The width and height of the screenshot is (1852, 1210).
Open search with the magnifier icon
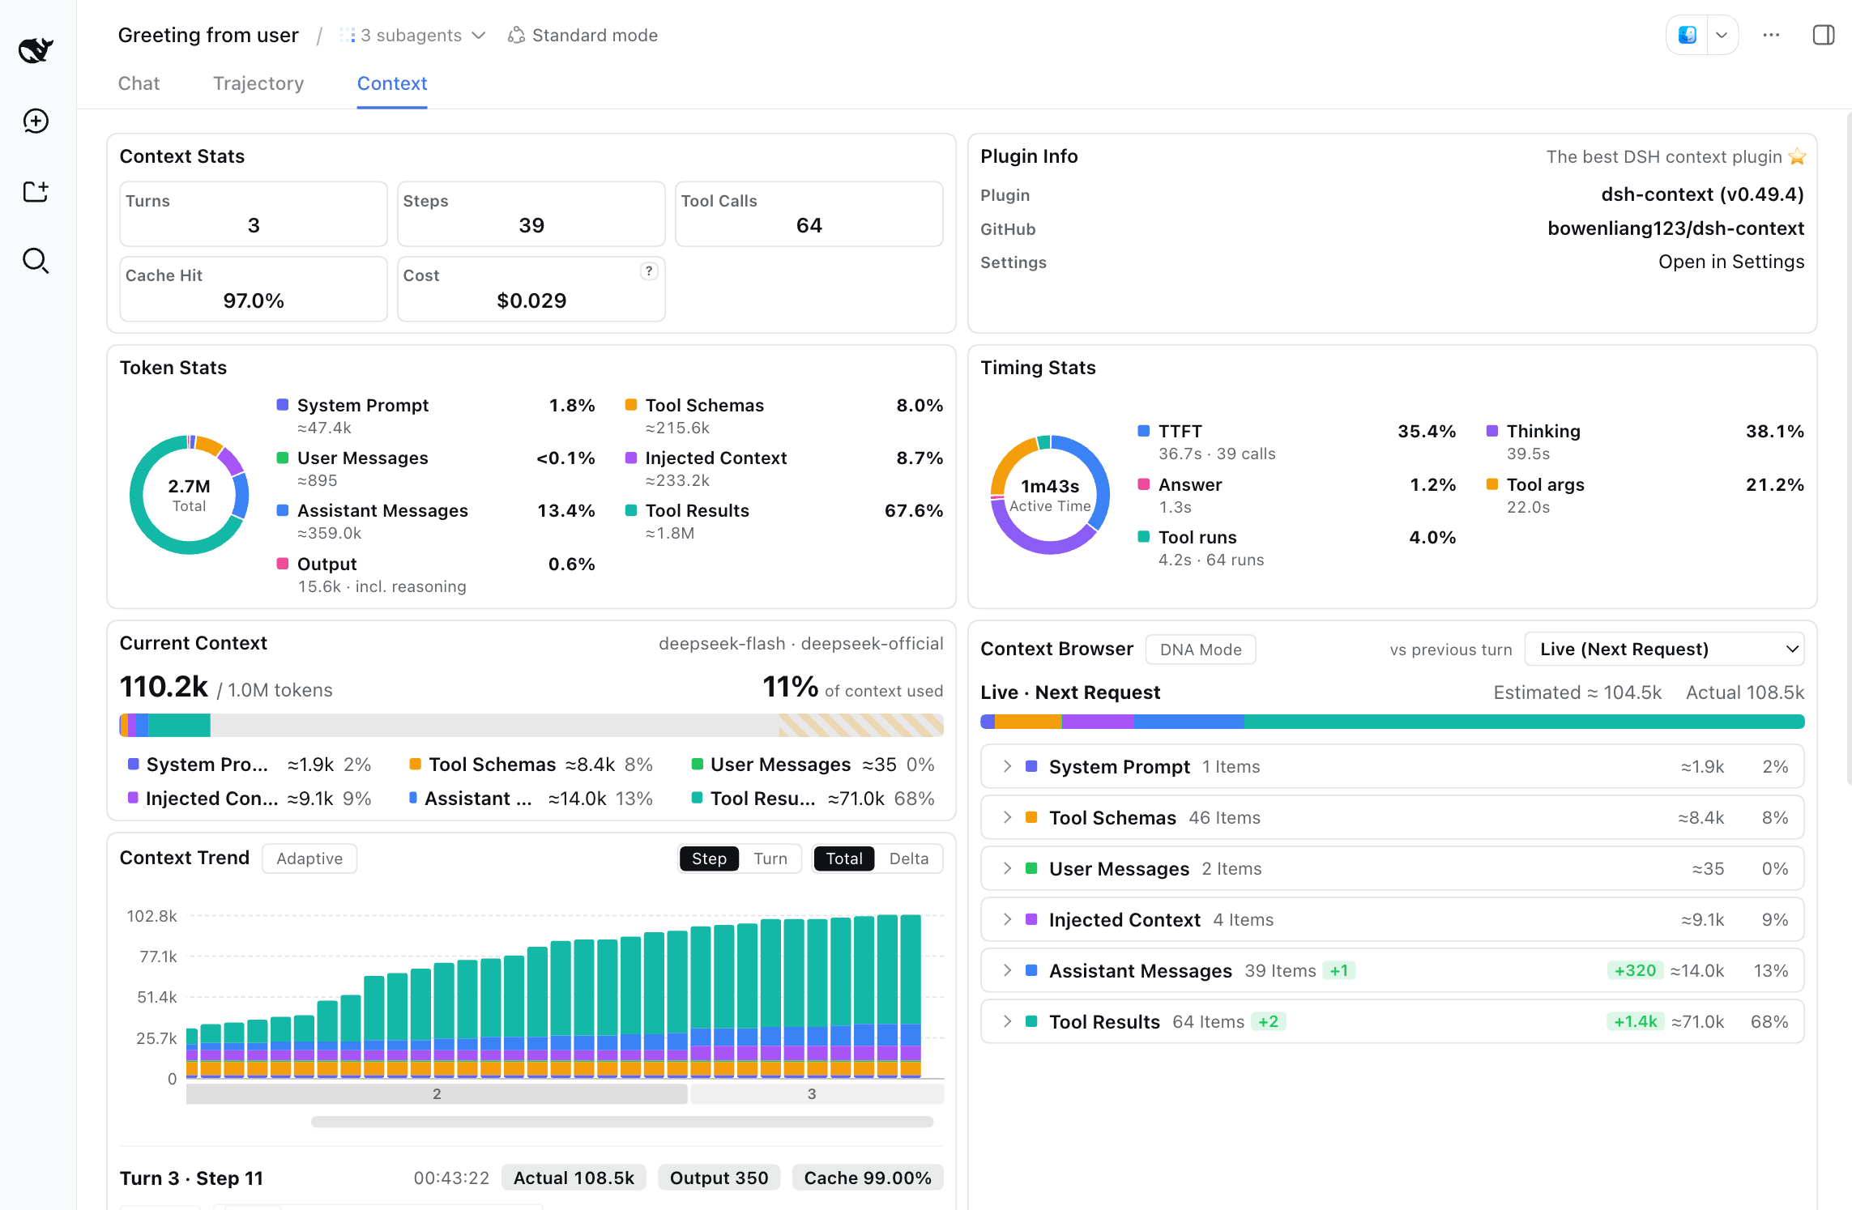(x=36, y=261)
